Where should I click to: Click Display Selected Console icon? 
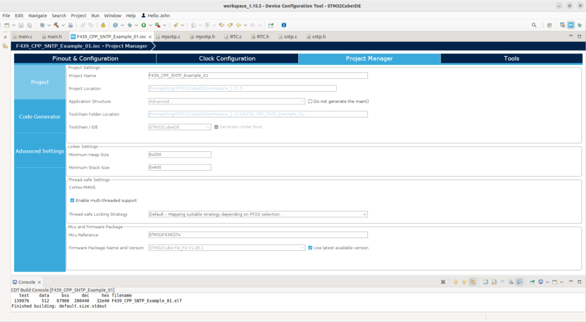(x=540, y=282)
